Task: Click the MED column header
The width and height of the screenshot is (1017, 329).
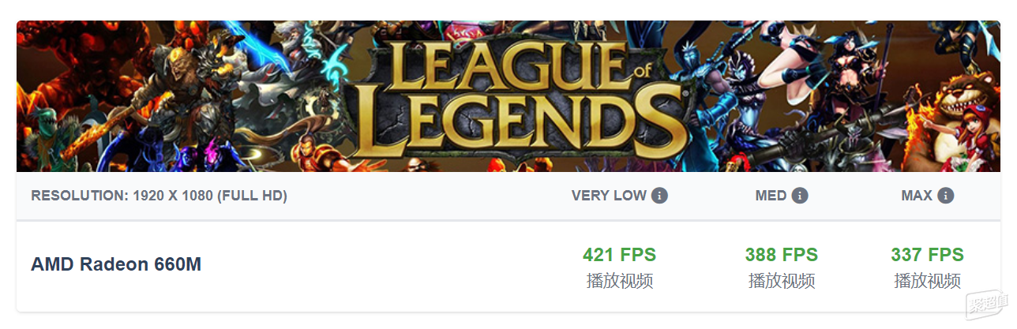Action: 771,196
